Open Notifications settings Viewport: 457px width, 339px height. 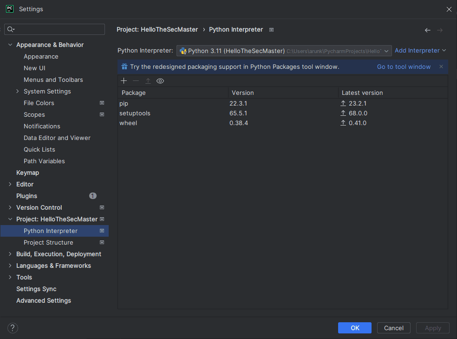(42, 126)
